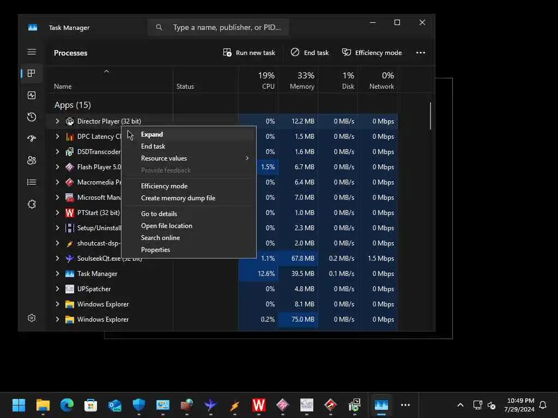558x418 pixels.
Task: Open the Details sidebar page
Action: click(x=32, y=182)
